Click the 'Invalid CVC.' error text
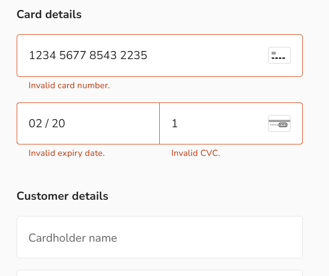329x276 pixels. coord(196,153)
